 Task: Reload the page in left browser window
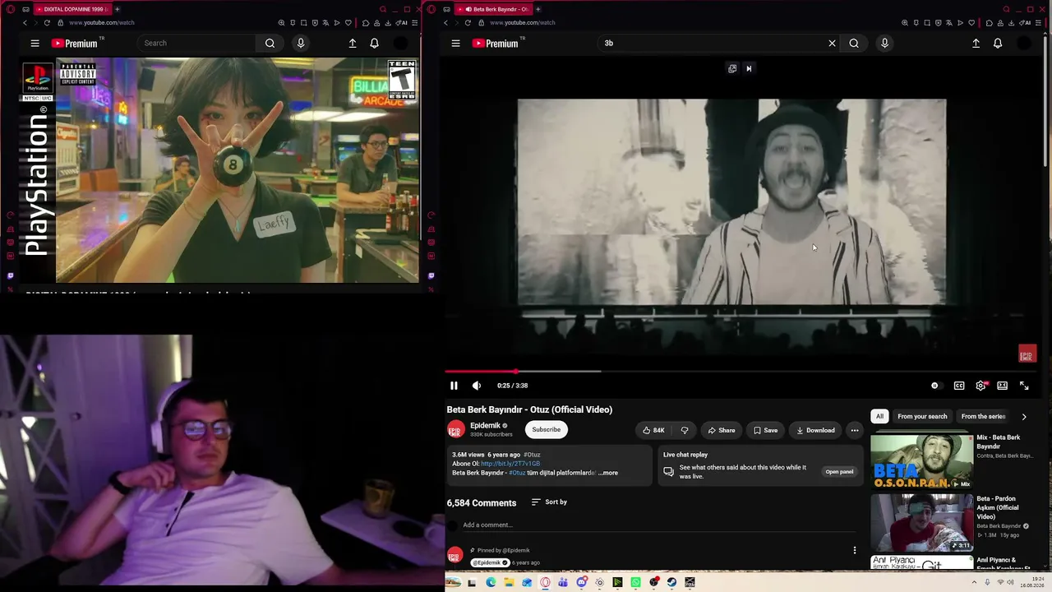47,23
